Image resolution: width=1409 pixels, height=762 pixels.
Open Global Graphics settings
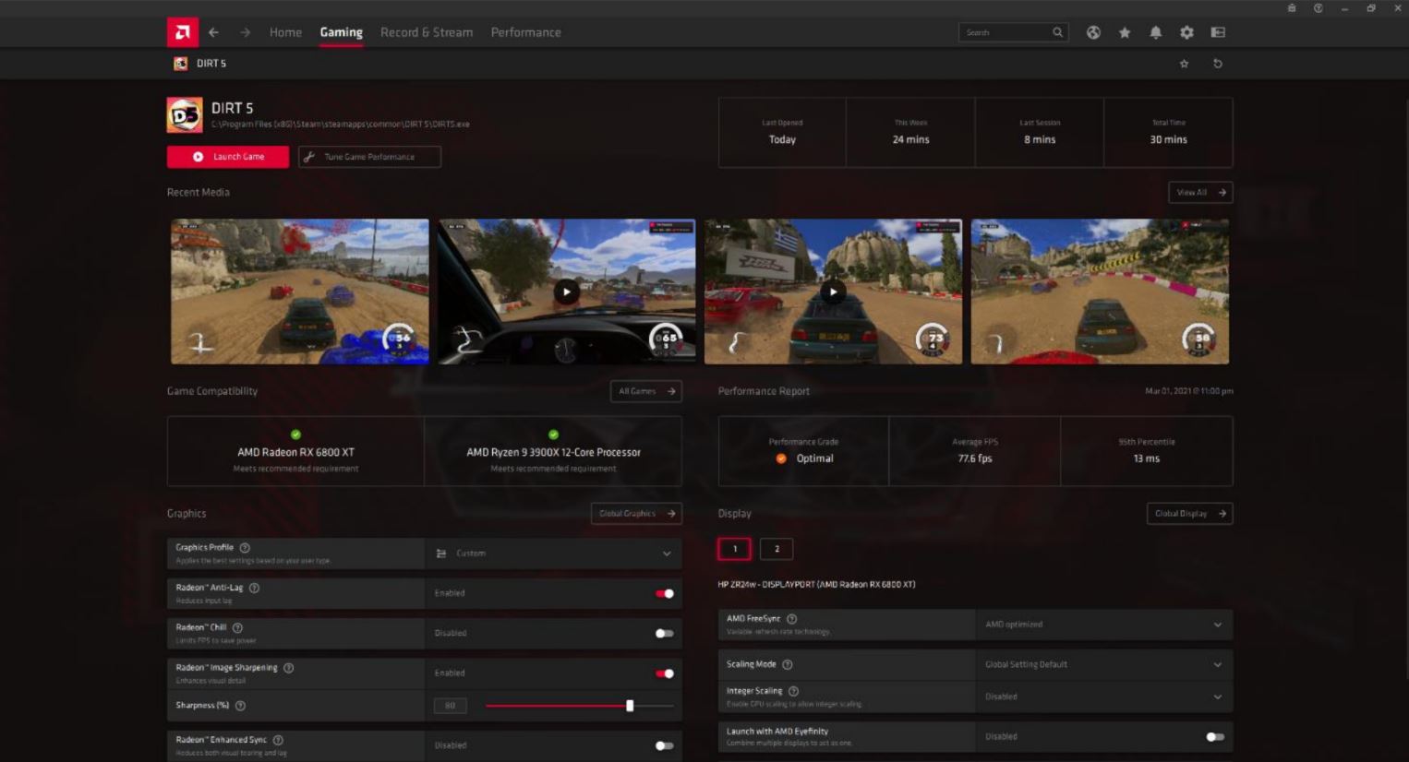coord(636,514)
